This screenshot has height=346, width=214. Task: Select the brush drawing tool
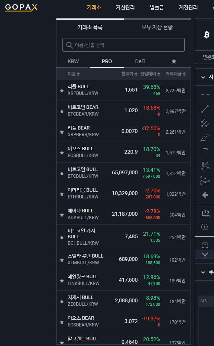205,137
